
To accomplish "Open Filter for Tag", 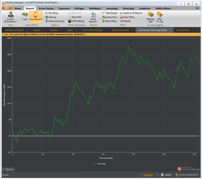I will pyautogui.click(x=160, y=17).
